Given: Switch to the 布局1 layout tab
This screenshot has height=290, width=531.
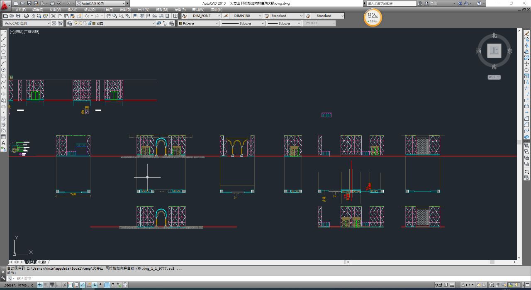Looking at the screenshot, I should coord(42,262).
